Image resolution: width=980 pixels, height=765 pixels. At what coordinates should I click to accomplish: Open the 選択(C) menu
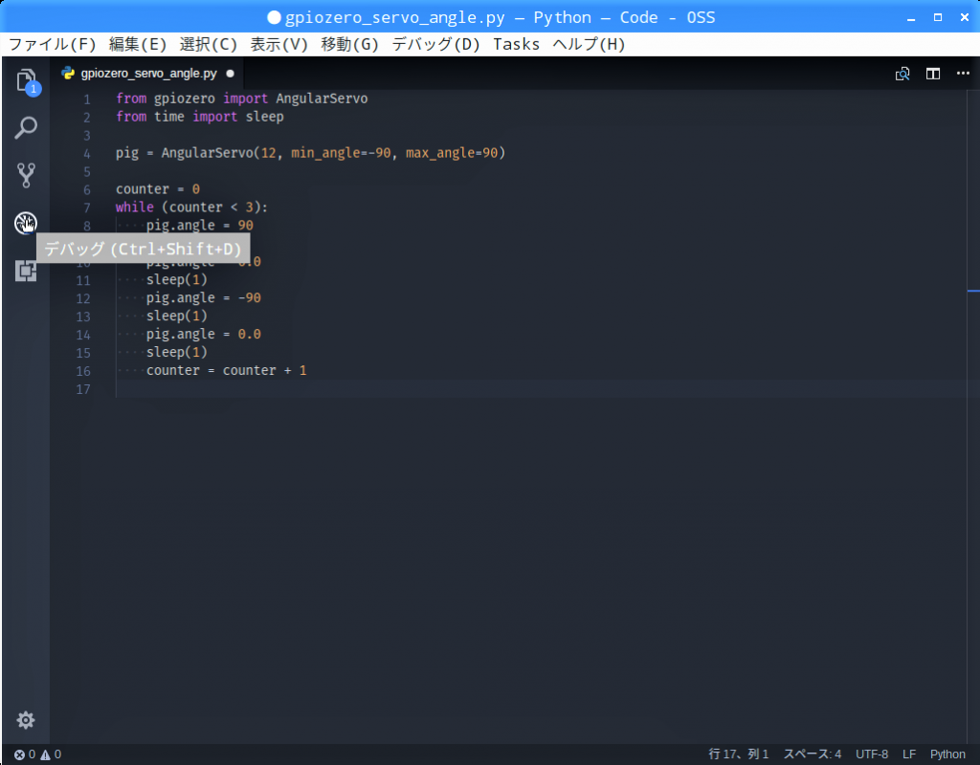[208, 44]
